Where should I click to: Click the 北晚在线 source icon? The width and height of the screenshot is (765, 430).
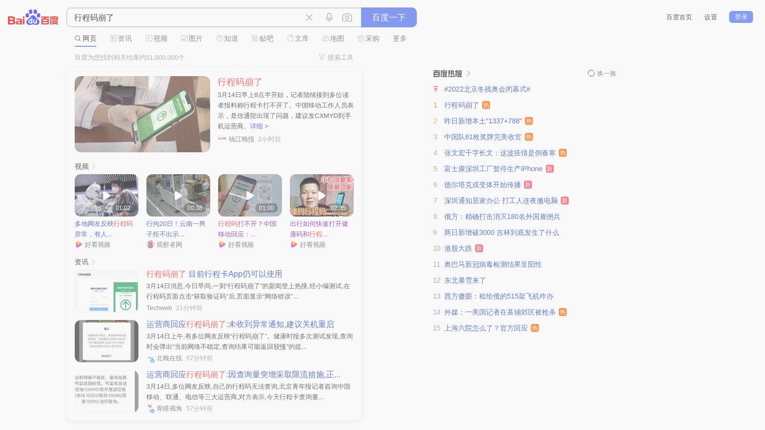click(x=150, y=358)
